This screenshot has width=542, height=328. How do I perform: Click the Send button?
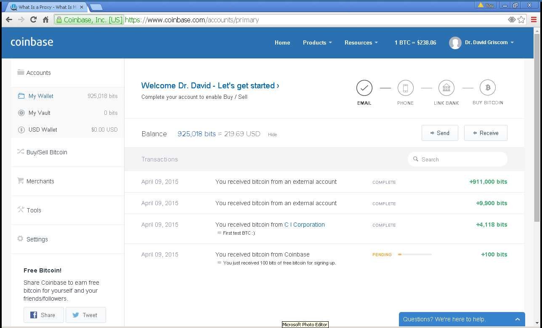point(440,133)
